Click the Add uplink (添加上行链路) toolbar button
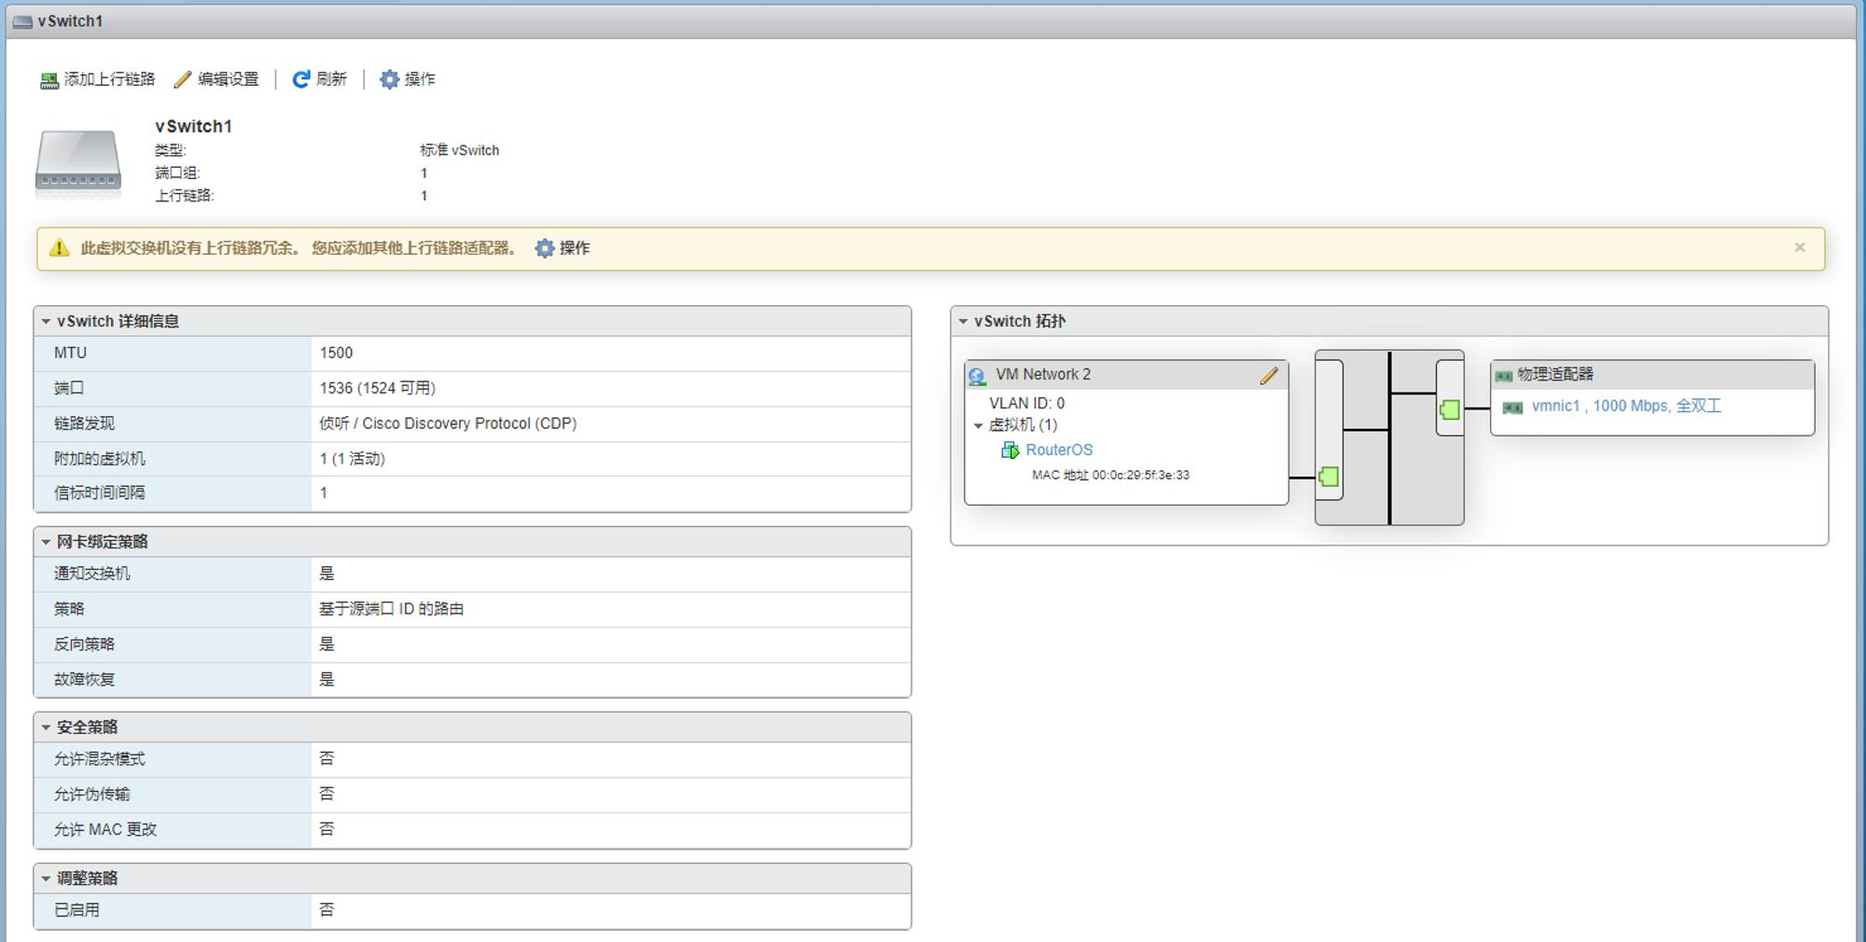Screen dimensions: 1866x942 tap(97, 79)
